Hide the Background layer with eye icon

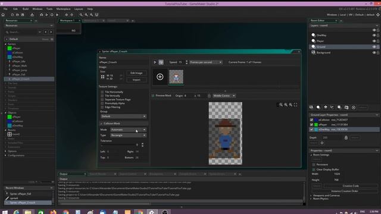(374, 53)
